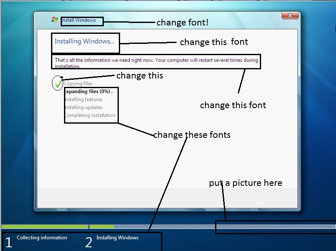This screenshot has width=336, height=251.
Task: Select the 'Installing features' step
Action: tap(84, 99)
